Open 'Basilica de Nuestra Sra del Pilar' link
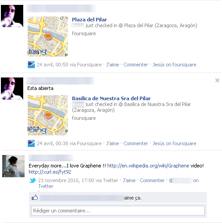The width and height of the screenshot is (222, 224). pyautogui.click(x=111, y=98)
